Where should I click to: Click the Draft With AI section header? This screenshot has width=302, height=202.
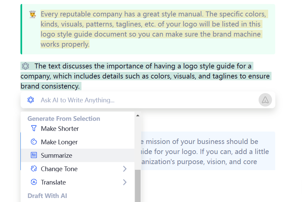point(47,196)
